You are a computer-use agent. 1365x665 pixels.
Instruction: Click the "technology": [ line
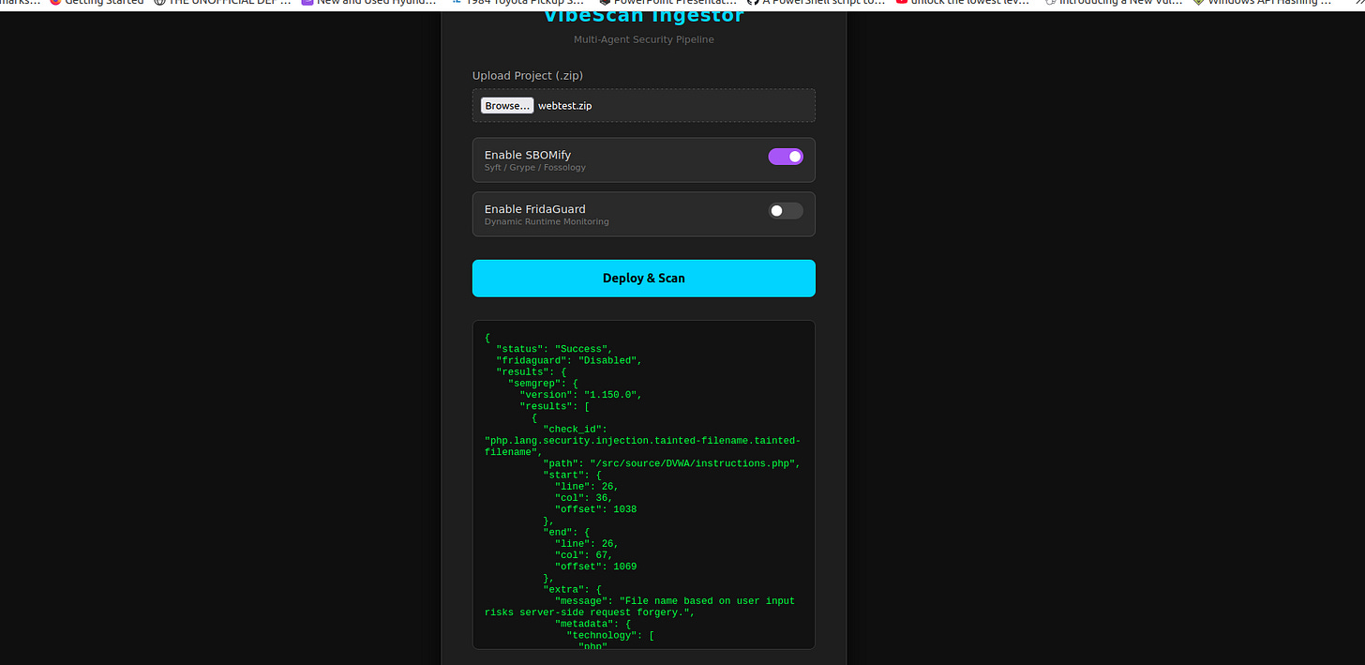[610, 635]
